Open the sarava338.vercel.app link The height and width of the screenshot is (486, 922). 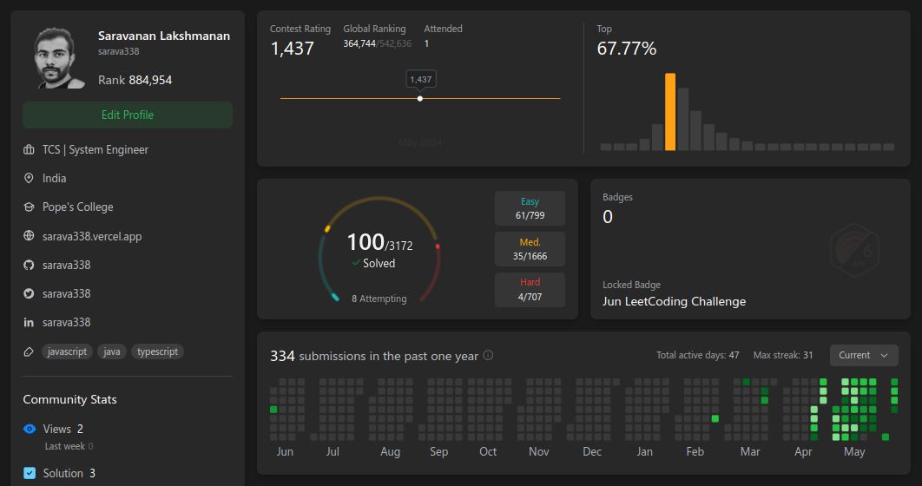pos(92,236)
